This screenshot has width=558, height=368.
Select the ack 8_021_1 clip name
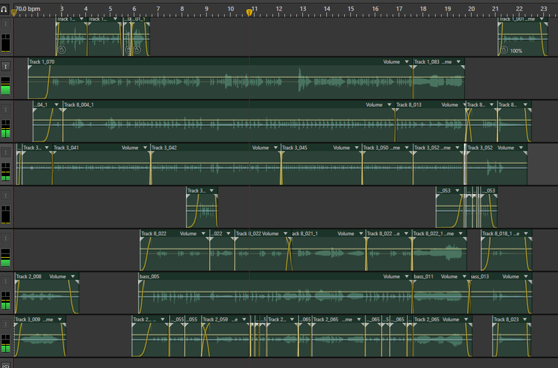[x=305, y=233]
